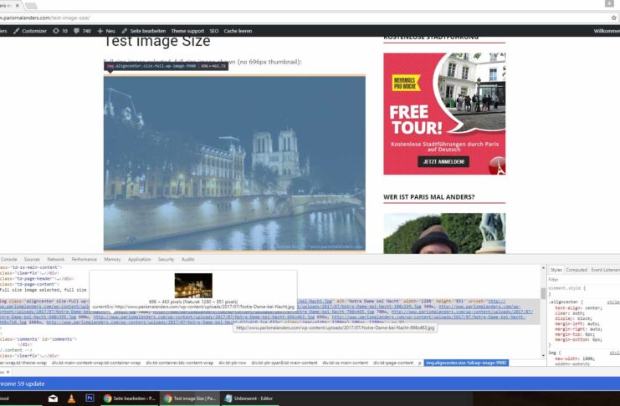Image resolution: width=620 pixels, height=406 pixels.
Task: Click Cache leeren in admin bar
Action: coord(238,31)
